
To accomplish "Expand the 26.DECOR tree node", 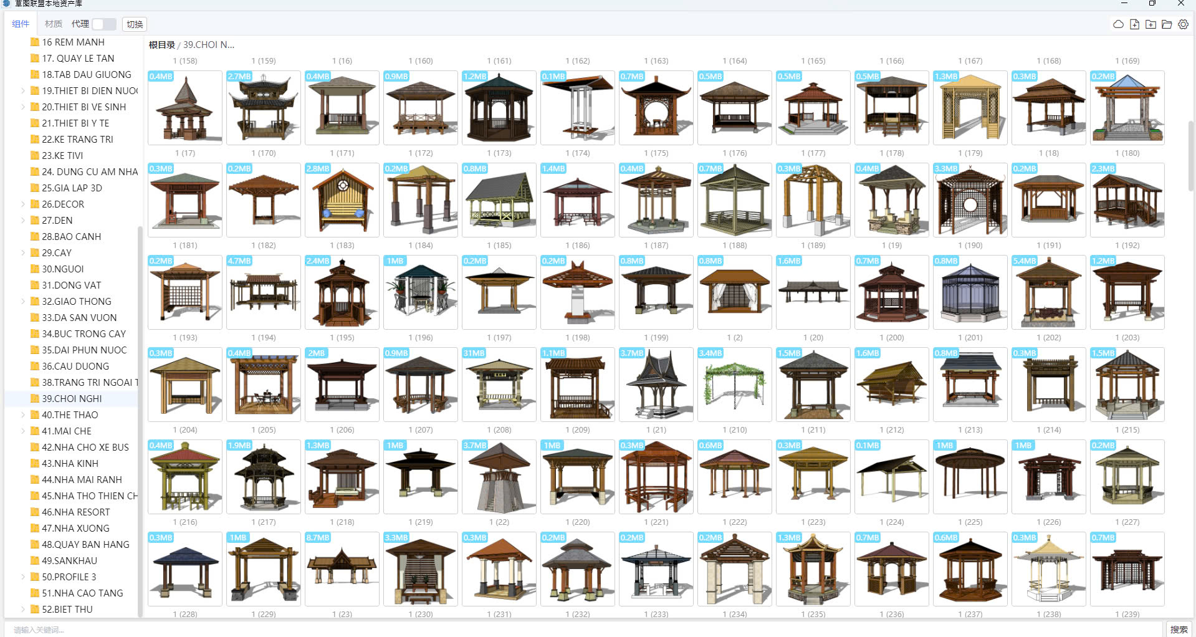I will click(x=23, y=204).
